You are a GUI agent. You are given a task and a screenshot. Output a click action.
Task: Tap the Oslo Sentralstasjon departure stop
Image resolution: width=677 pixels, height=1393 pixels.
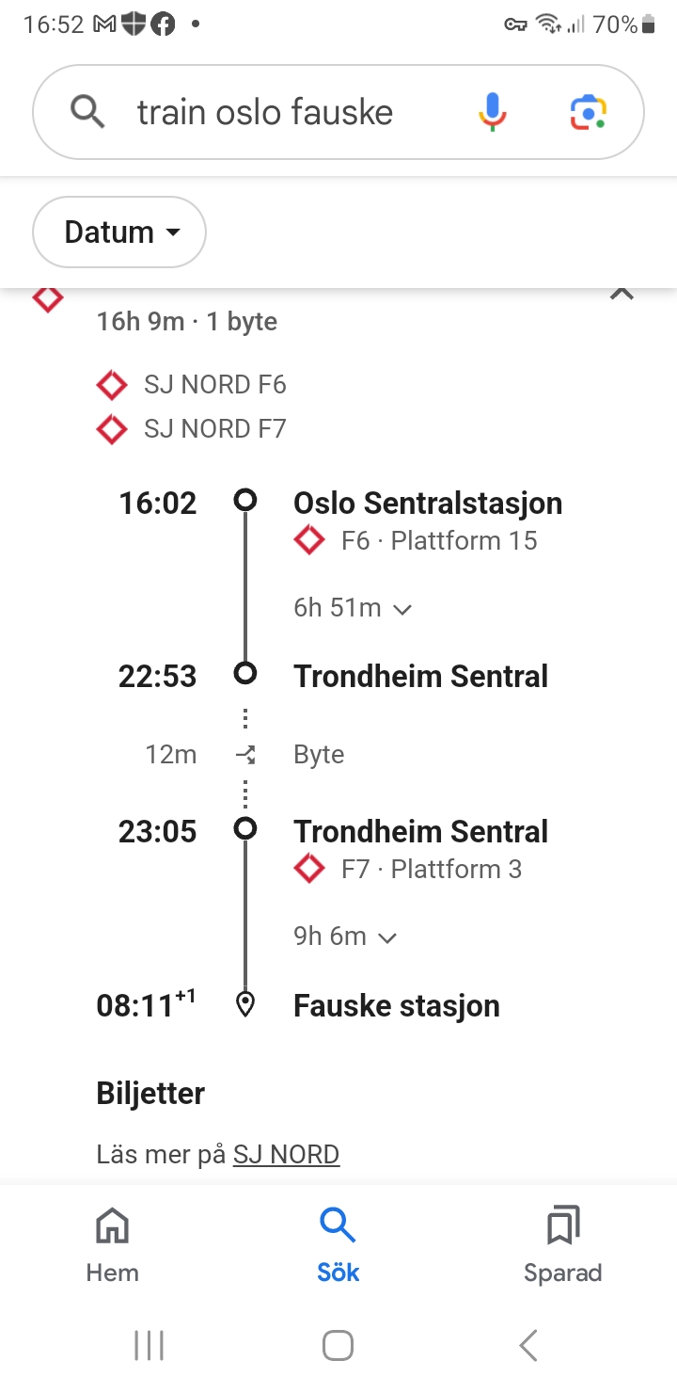(x=428, y=504)
